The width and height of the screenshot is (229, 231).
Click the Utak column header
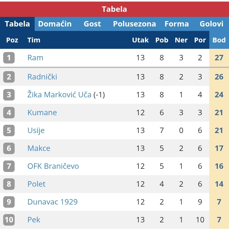(140, 40)
